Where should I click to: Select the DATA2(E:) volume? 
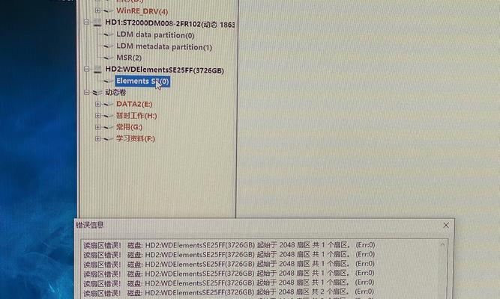click(134, 104)
